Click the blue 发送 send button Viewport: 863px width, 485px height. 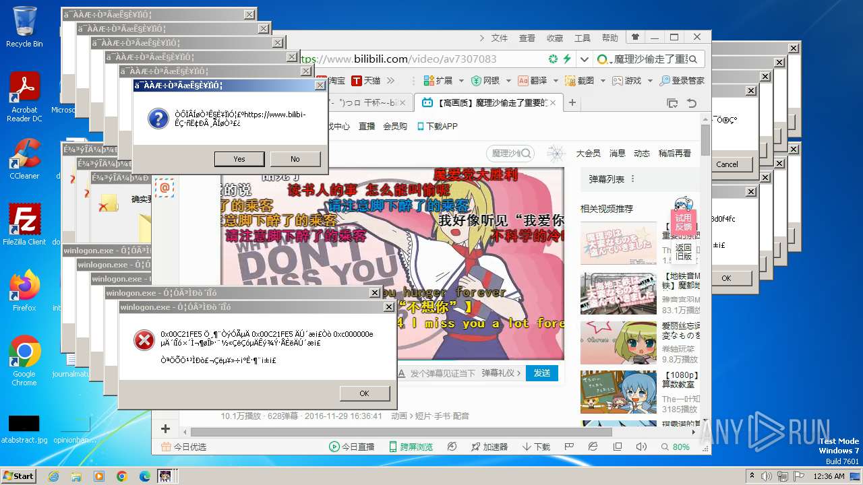pyautogui.click(x=542, y=373)
